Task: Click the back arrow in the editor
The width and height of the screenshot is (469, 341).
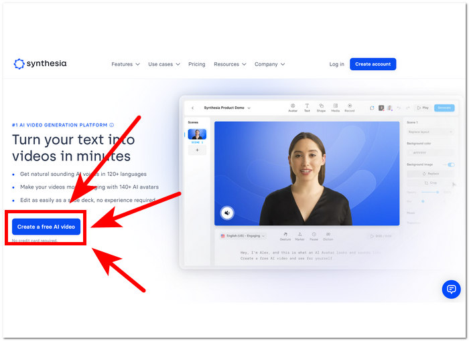Action: [193, 108]
